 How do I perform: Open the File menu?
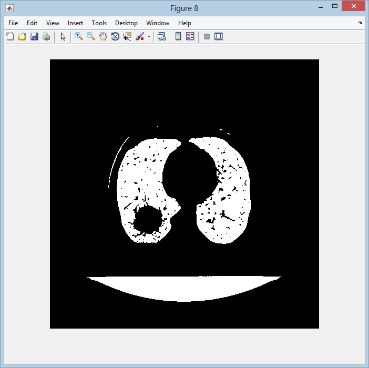pyautogui.click(x=13, y=23)
